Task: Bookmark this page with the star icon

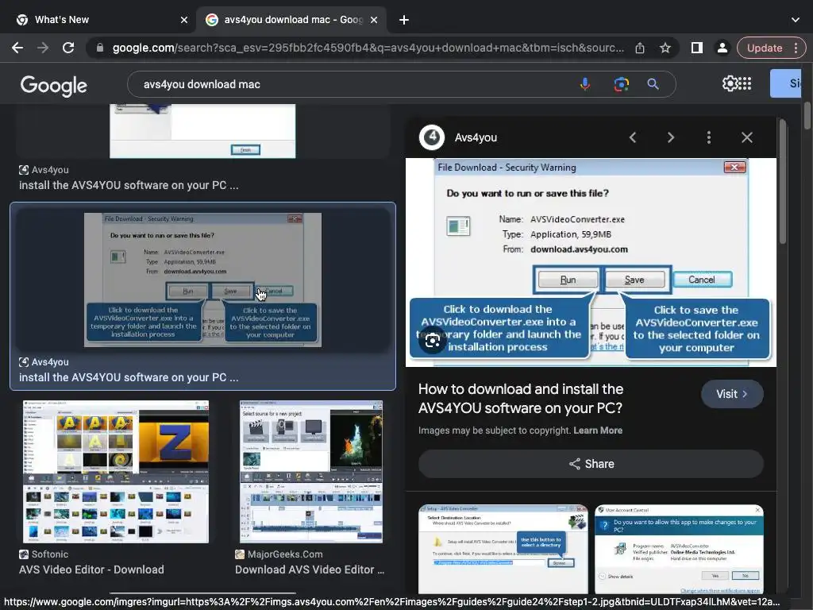Action: coord(665,48)
